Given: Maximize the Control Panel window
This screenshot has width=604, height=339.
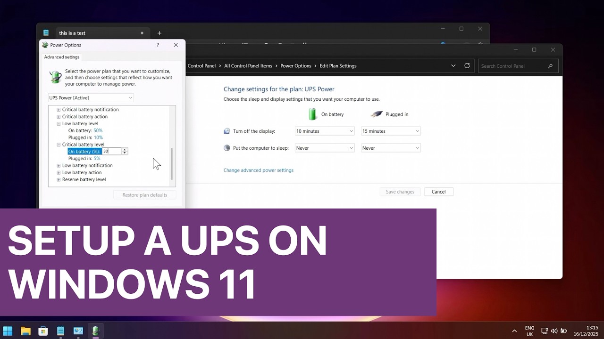Looking at the screenshot, I should 534,50.
